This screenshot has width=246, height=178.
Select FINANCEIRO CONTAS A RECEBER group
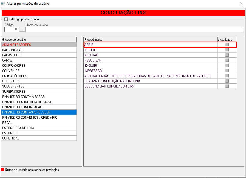[39, 112]
